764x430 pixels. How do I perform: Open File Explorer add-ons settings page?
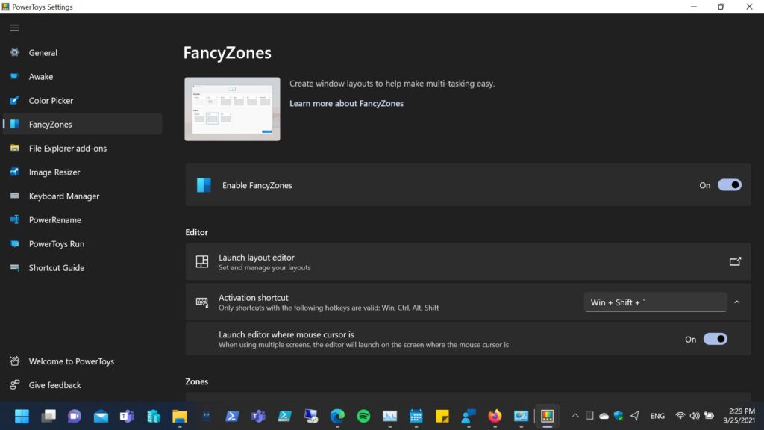67,149
